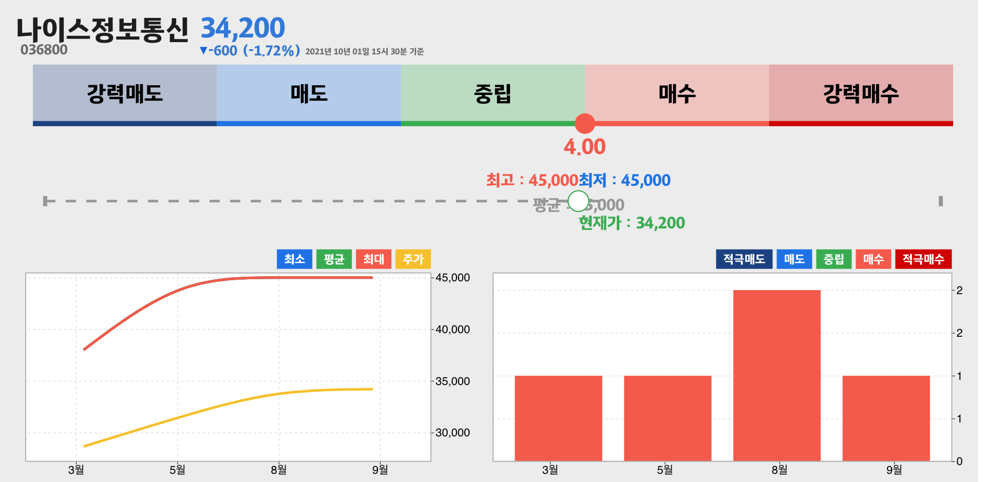Viewport: 986px width, 482px height.
Task: Toggle the 평균 series legend button
Action: click(334, 259)
